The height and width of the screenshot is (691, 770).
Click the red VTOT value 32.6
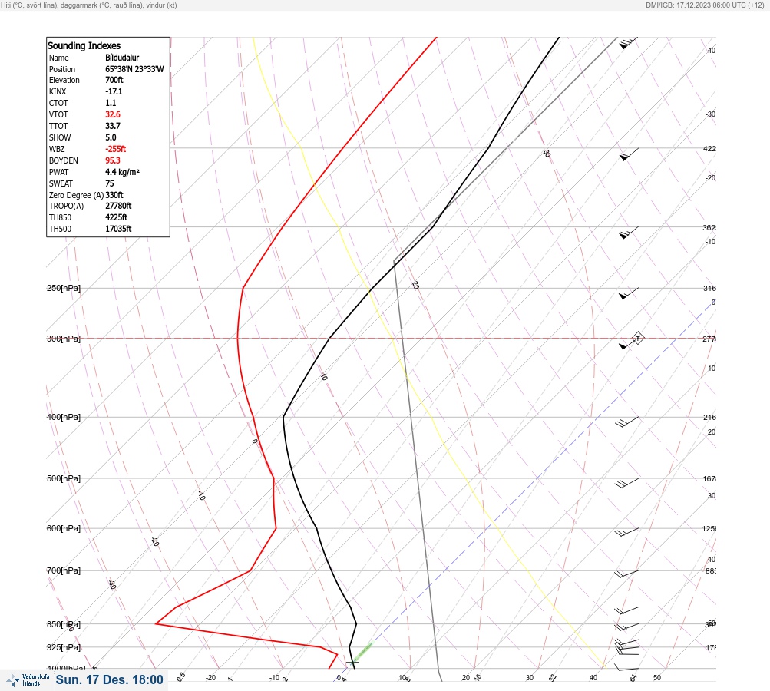pos(112,114)
